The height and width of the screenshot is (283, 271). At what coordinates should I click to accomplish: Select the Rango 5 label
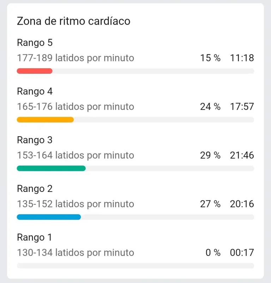coord(35,43)
